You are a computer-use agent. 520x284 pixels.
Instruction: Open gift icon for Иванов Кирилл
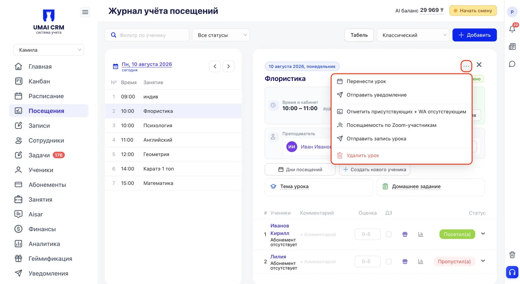click(x=405, y=234)
